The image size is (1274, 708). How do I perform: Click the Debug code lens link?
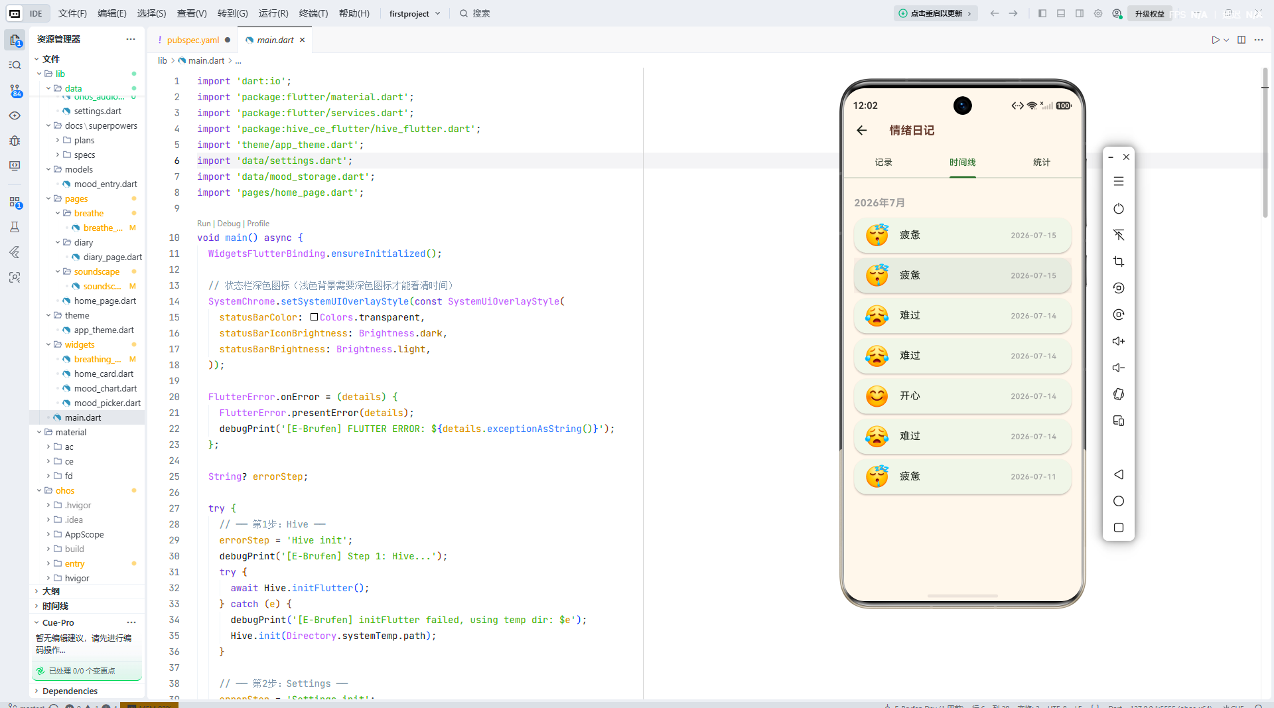coord(229,224)
